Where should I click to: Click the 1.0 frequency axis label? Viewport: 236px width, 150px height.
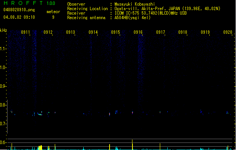click(x=3, y=67)
